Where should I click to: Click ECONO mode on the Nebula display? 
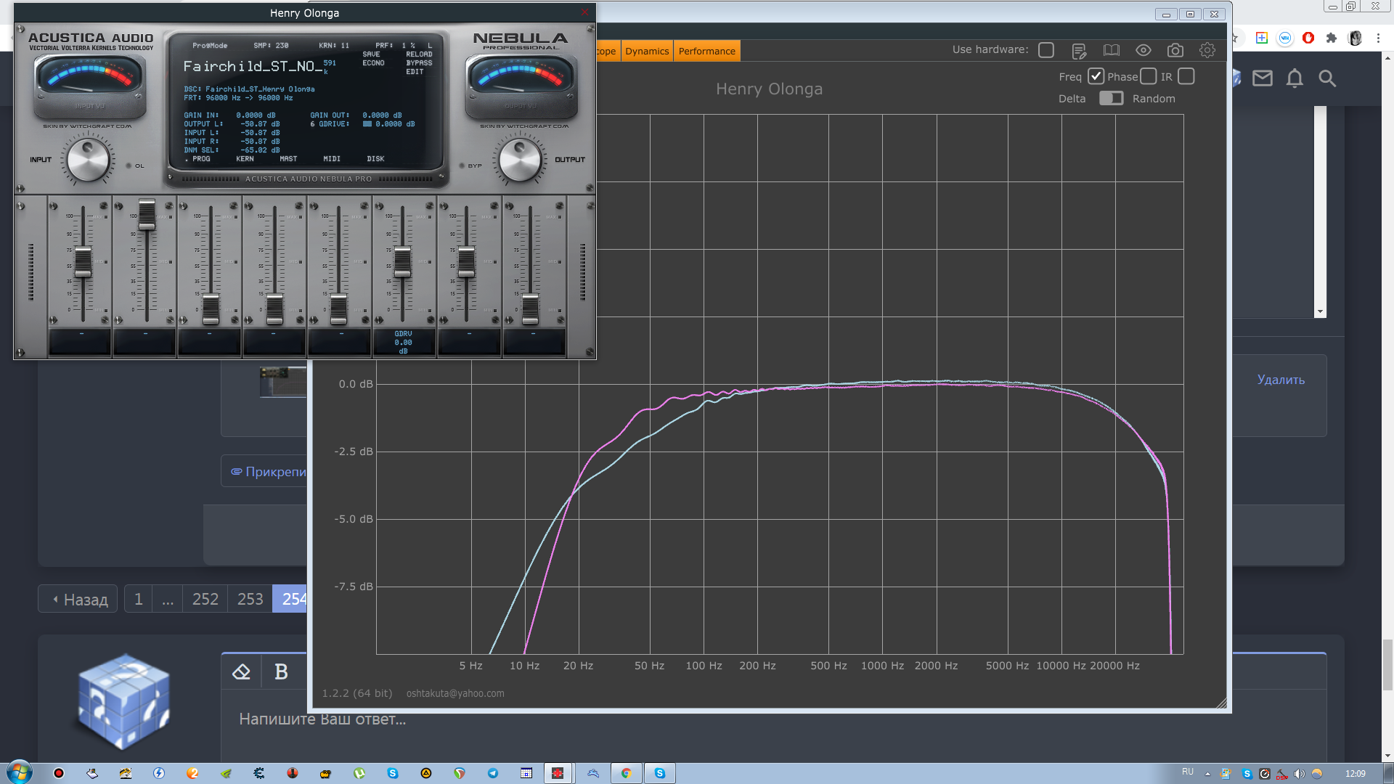[373, 63]
